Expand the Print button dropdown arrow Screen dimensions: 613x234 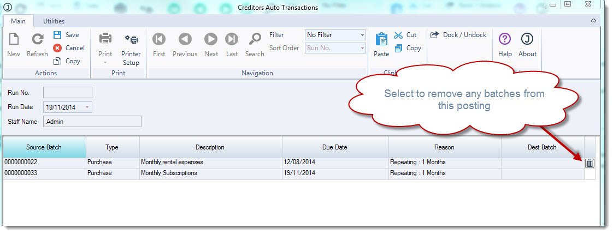pyautogui.click(x=105, y=62)
